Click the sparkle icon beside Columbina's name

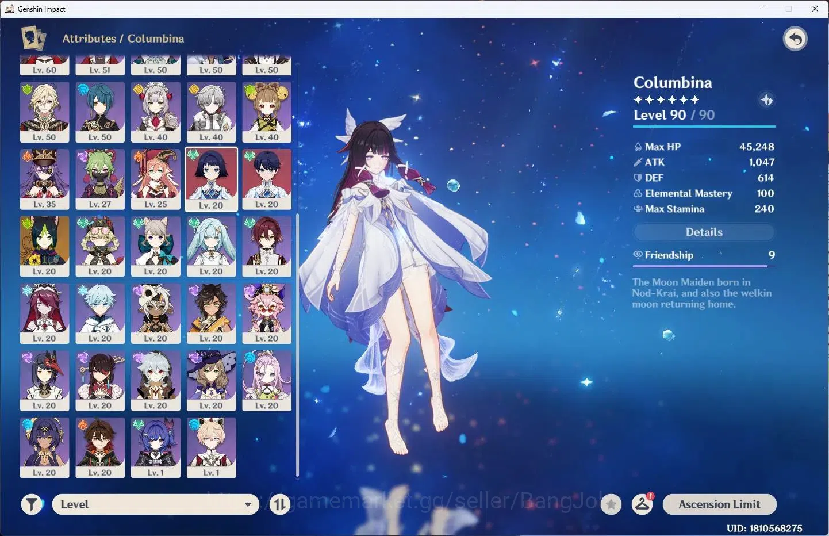(x=766, y=100)
